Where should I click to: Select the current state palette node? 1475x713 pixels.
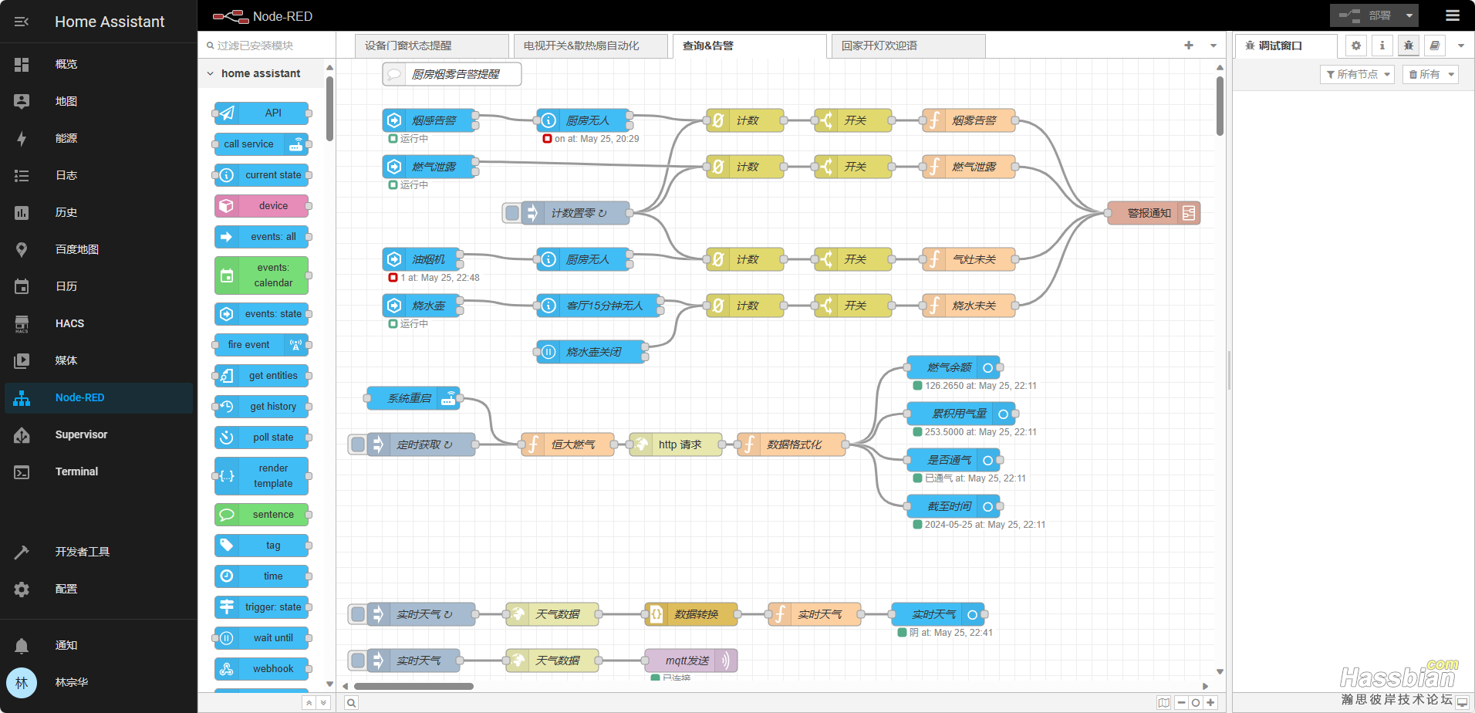pos(262,174)
